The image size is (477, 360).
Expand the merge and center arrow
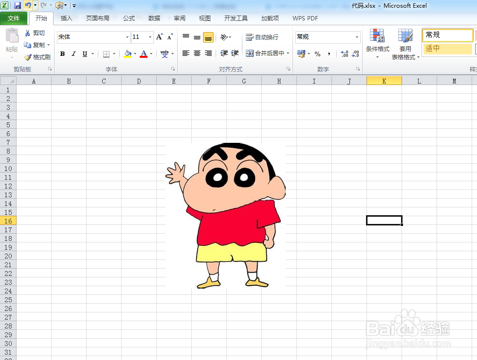point(288,53)
